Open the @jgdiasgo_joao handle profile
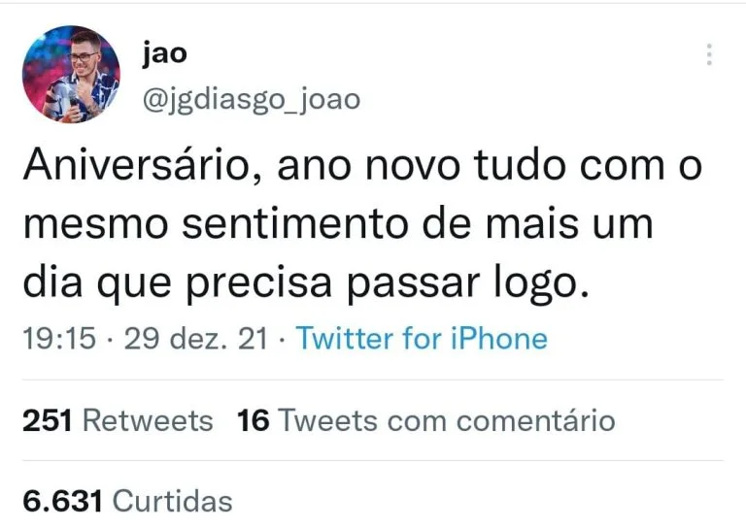The width and height of the screenshot is (746, 529). click(252, 100)
